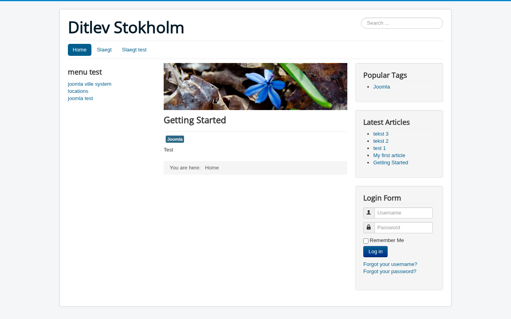Open My first article link

point(389,156)
